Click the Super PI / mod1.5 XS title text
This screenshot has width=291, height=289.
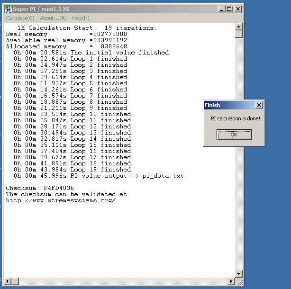pos(41,9)
